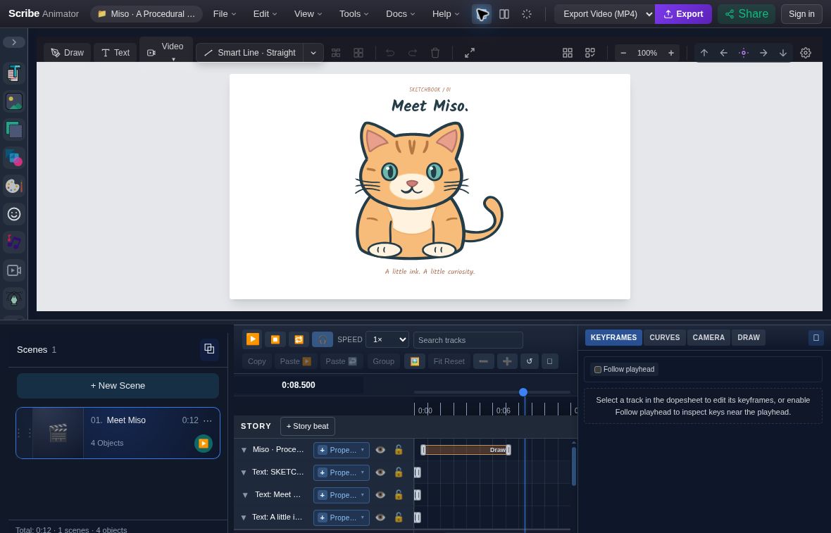The image size is (831, 533).
Task: Center the canvas with the purple dot icon
Action: click(744, 53)
